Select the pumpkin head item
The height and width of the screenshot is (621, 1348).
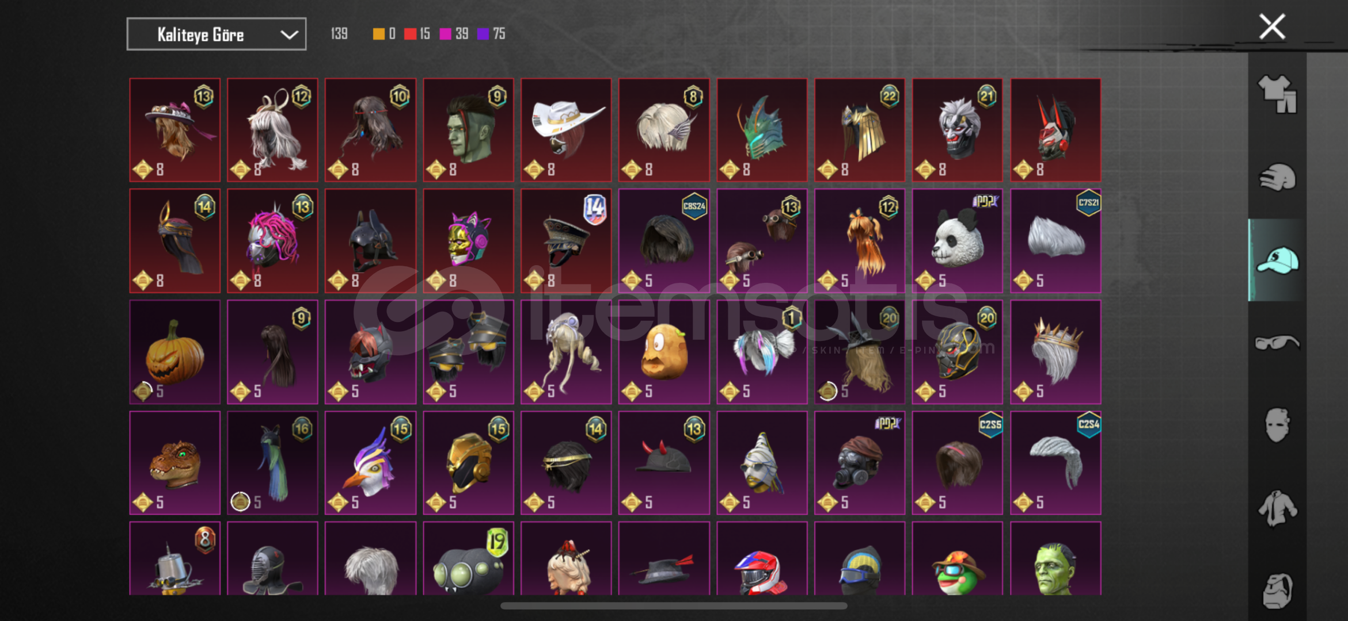[x=174, y=352]
